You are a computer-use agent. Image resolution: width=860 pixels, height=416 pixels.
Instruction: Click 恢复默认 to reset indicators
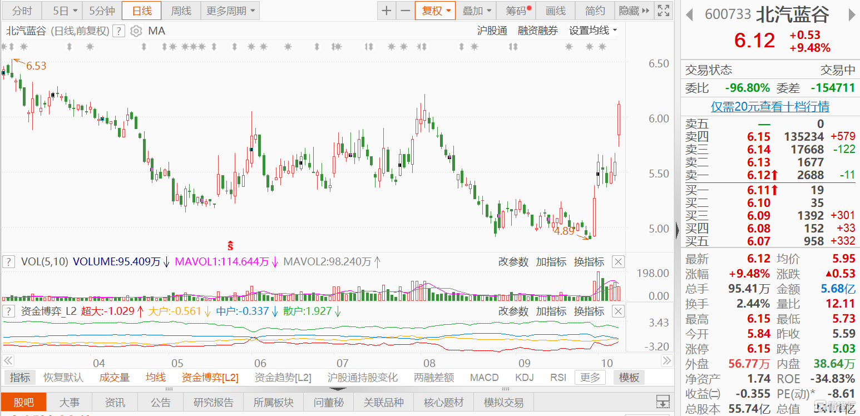pos(63,378)
